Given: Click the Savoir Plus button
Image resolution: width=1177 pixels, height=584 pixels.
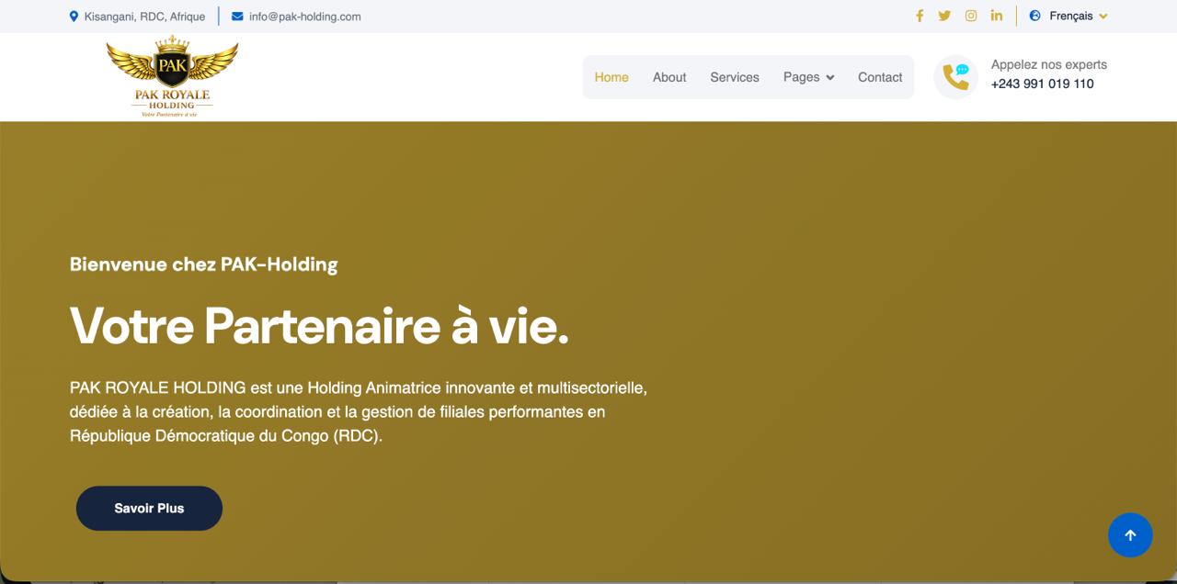Looking at the screenshot, I should 149,508.
